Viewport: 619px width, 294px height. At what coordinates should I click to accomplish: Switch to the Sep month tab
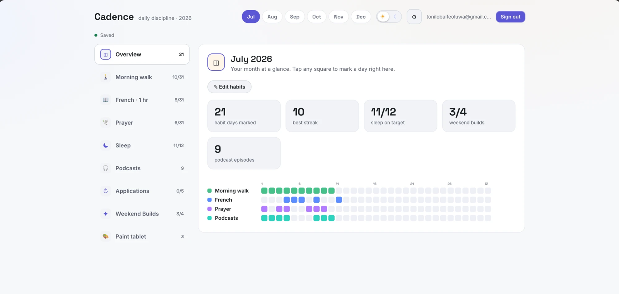[295, 17]
